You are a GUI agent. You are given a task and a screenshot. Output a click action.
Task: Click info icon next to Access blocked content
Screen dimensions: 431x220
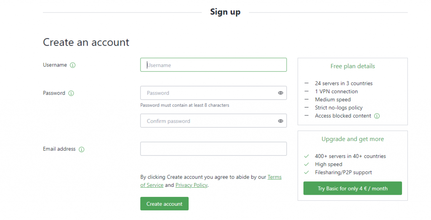(377, 116)
